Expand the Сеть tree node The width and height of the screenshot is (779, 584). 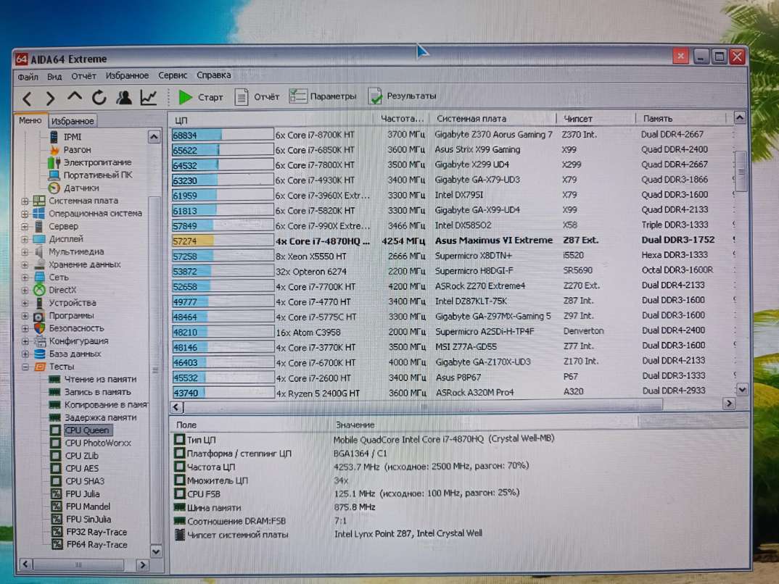[x=25, y=278]
